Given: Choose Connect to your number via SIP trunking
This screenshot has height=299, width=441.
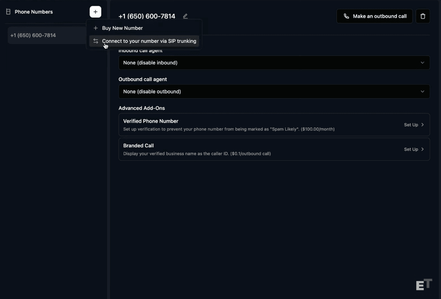Looking at the screenshot, I should [149, 41].
